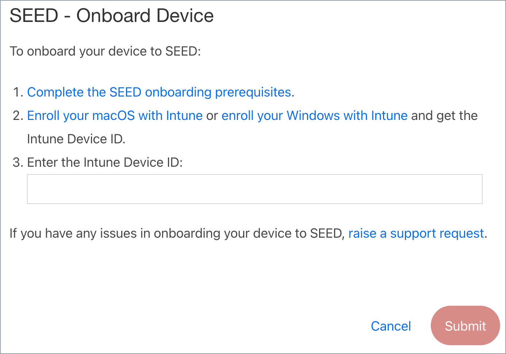Click Cancel to dismiss the dialog

point(391,326)
